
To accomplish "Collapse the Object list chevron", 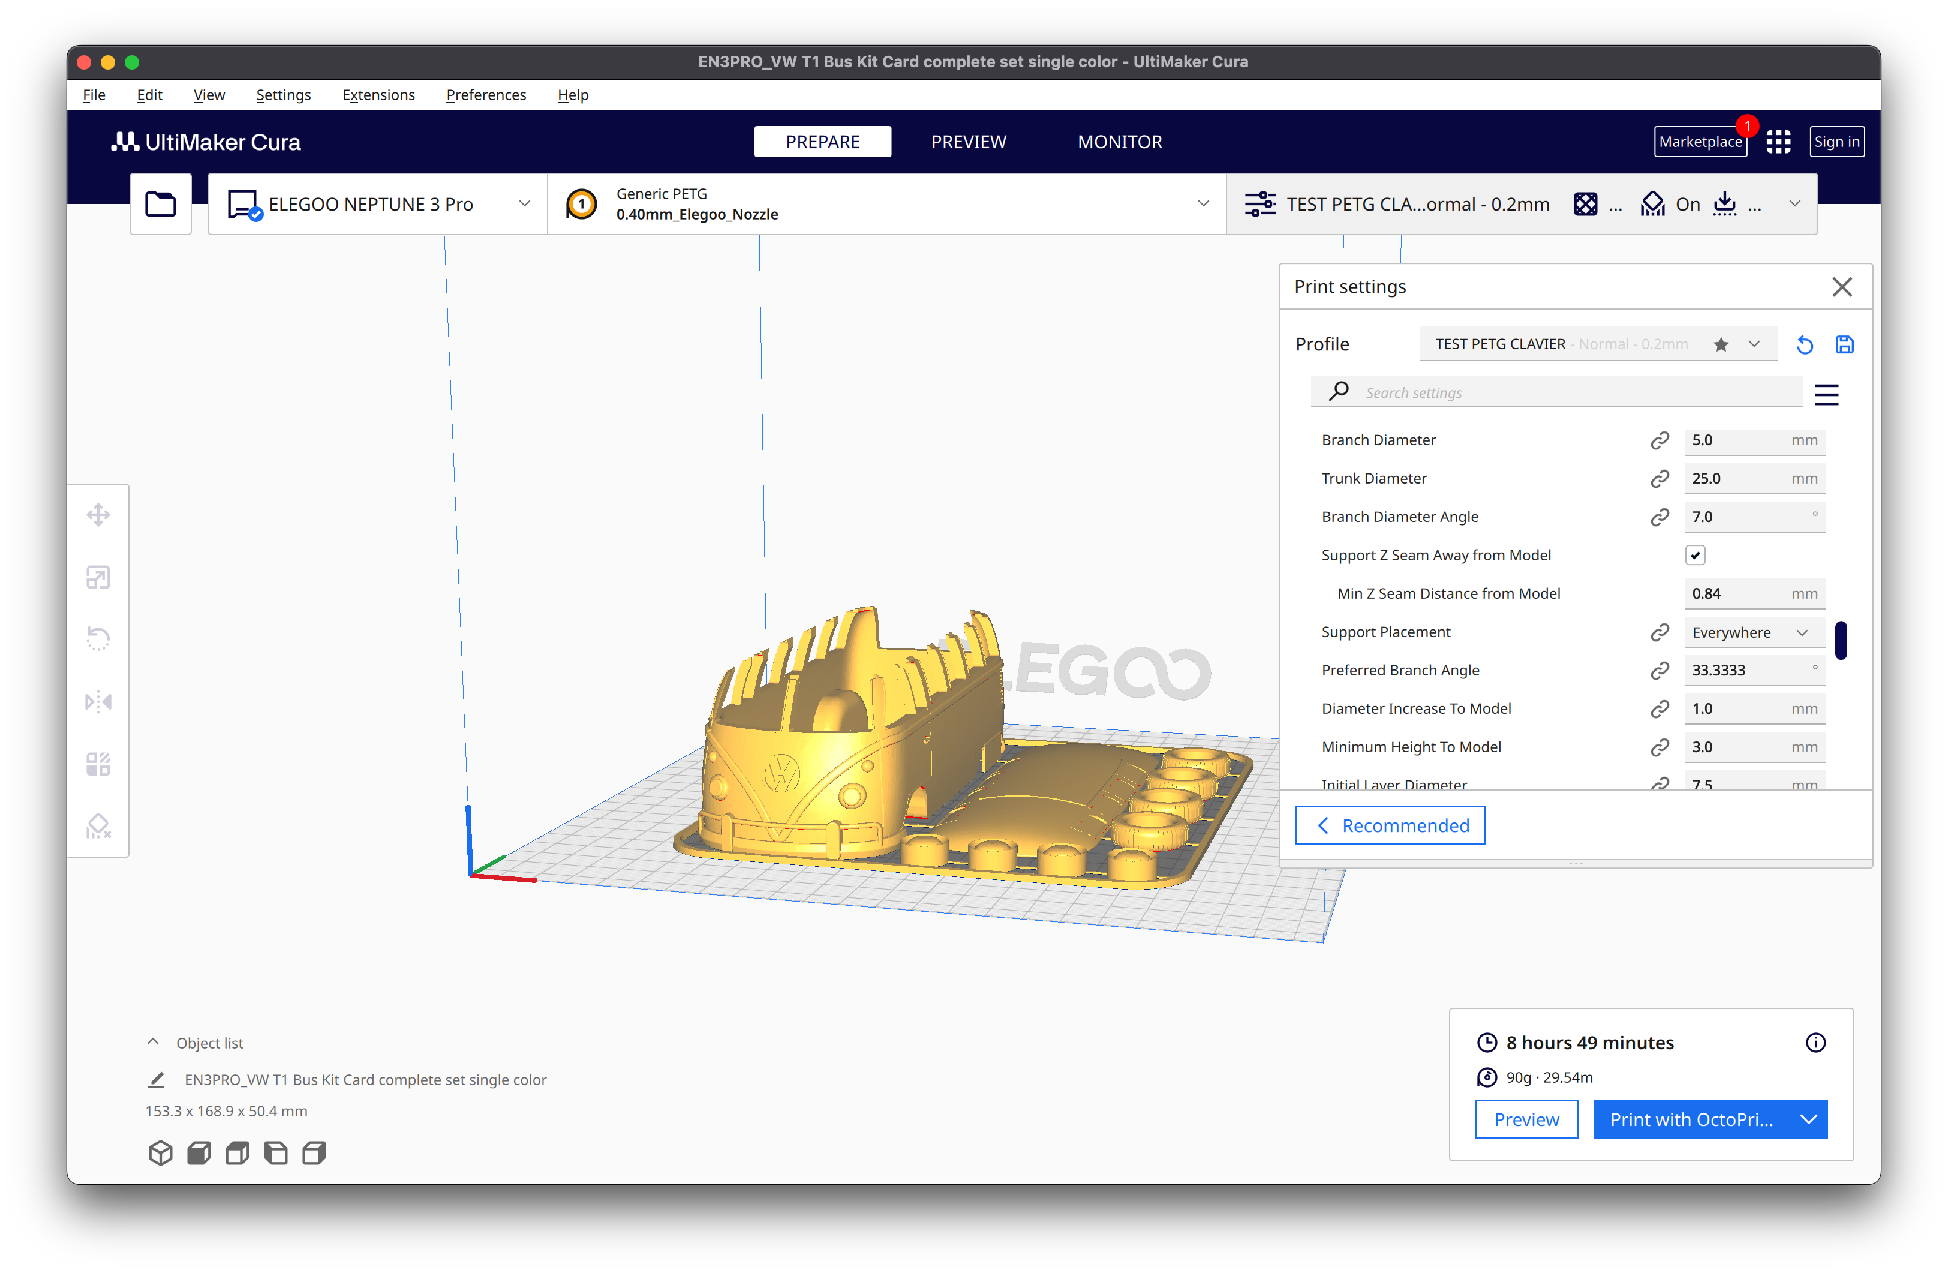I will (152, 1042).
